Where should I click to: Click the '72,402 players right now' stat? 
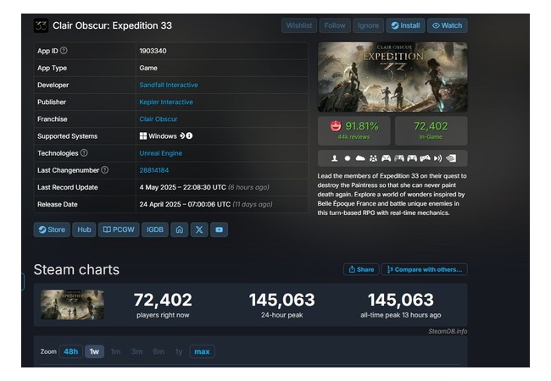[x=163, y=305]
